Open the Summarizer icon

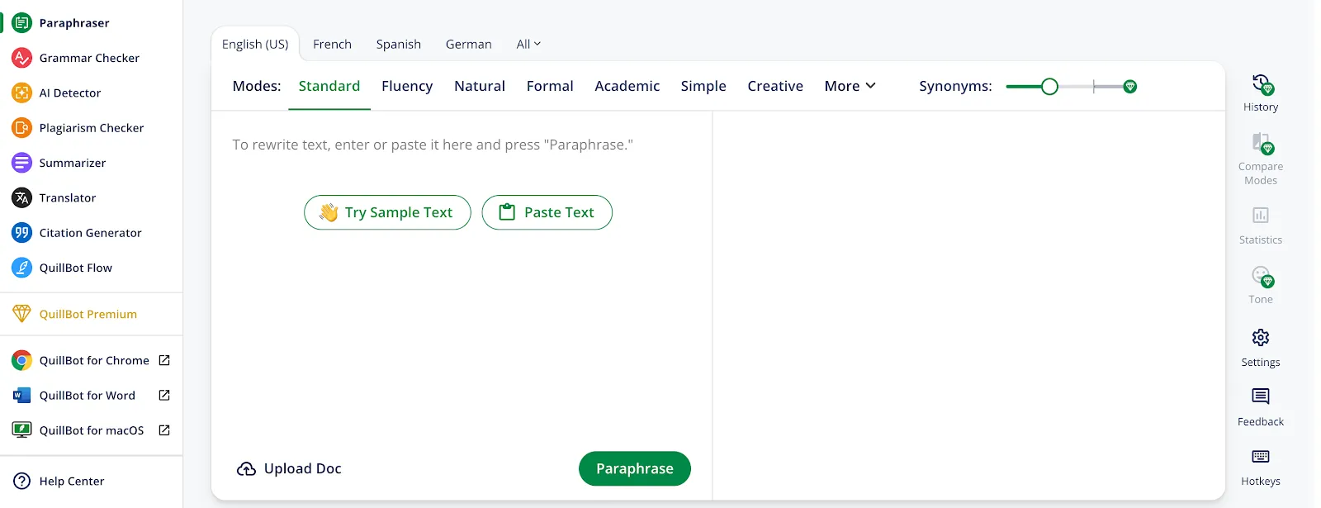21,163
